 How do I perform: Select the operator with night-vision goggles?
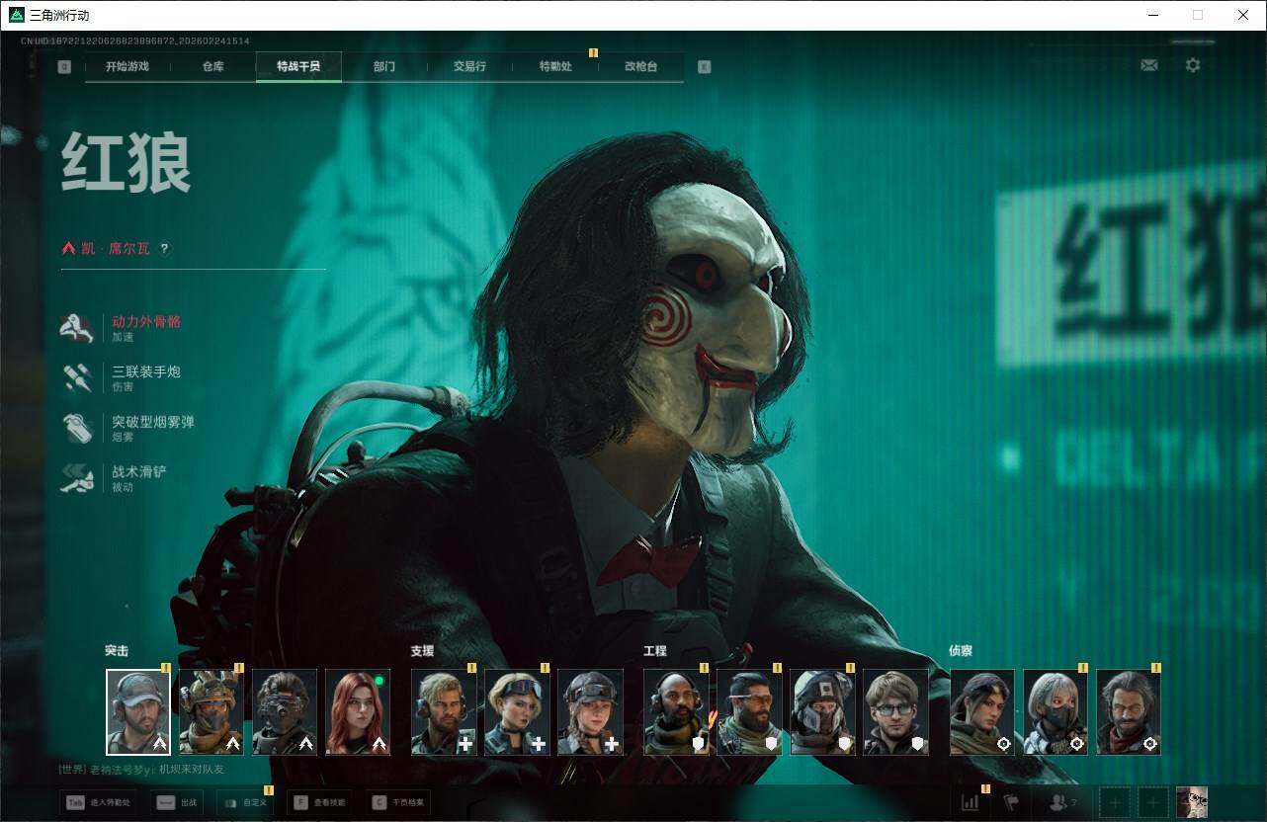pyautogui.click(x=285, y=712)
